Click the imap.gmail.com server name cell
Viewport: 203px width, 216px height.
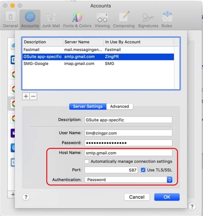79,63
